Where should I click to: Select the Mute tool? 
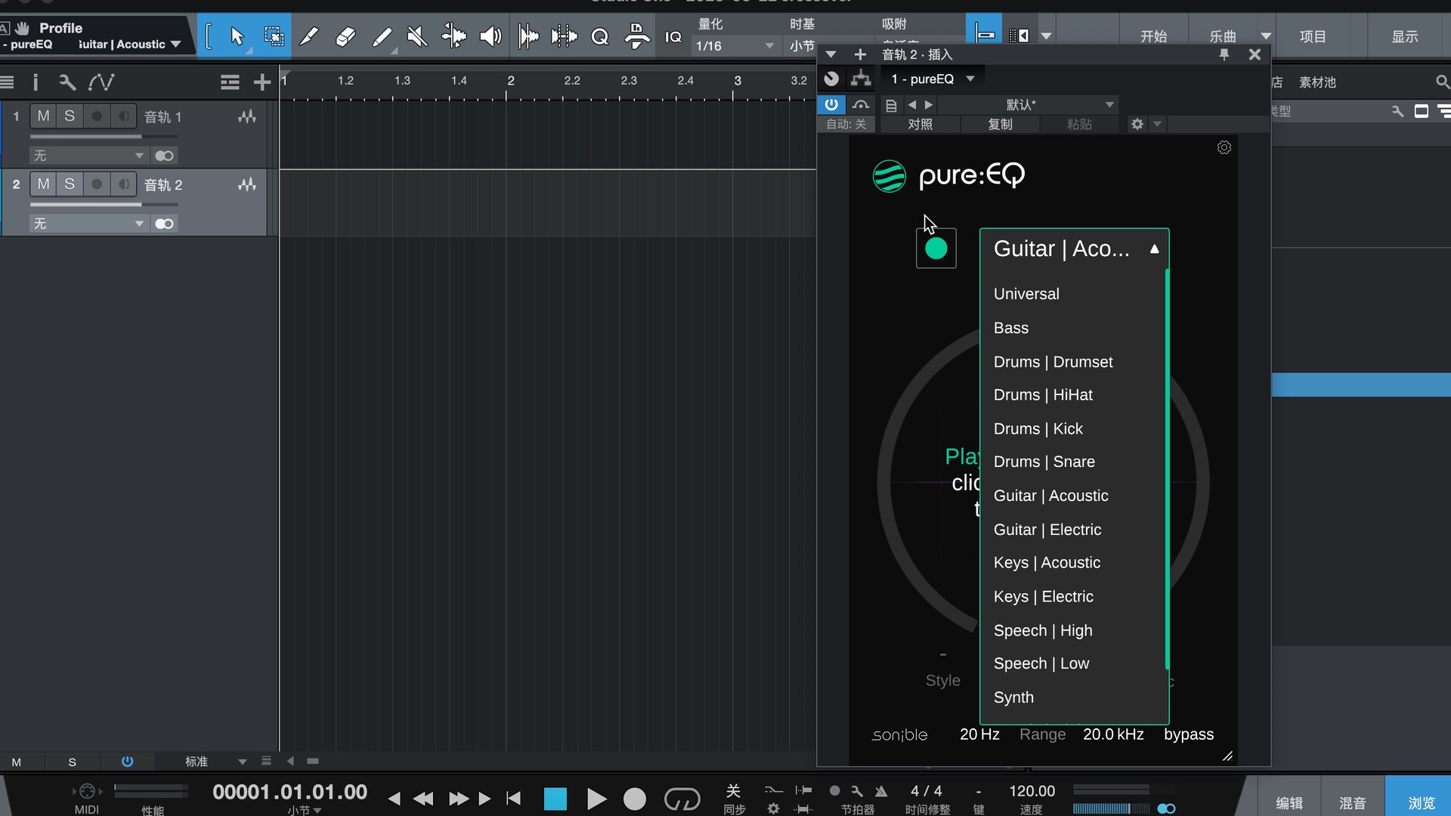417,36
